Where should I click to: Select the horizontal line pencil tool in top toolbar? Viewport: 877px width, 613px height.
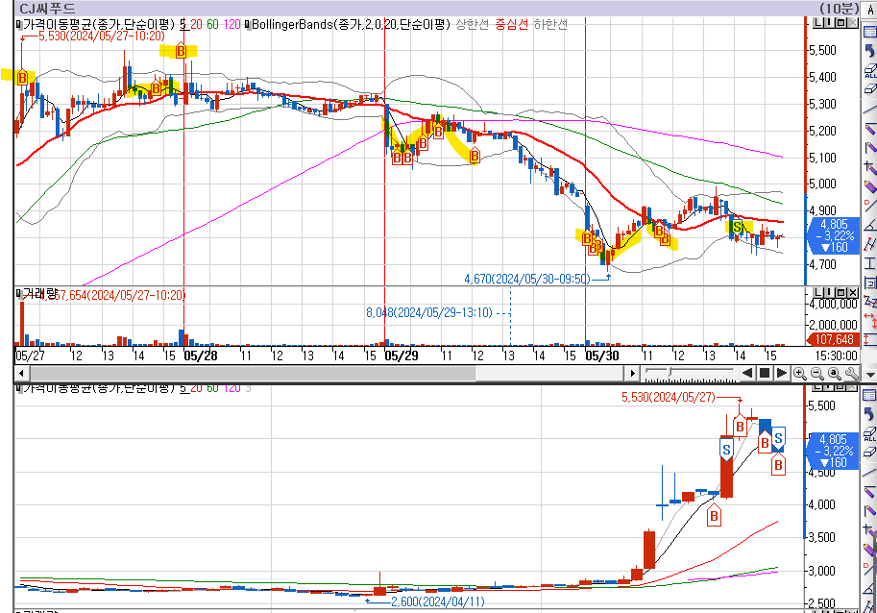coord(869,128)
